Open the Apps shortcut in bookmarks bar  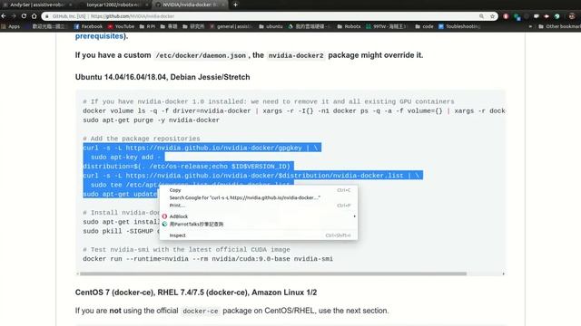pyautogui.click(x=10, y=26)
